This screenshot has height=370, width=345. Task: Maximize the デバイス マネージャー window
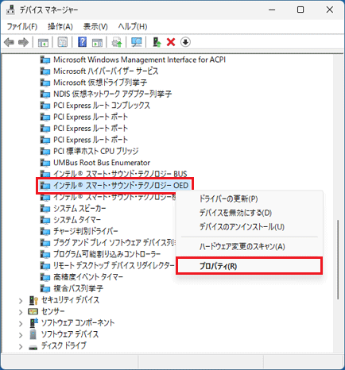point(300,10)
